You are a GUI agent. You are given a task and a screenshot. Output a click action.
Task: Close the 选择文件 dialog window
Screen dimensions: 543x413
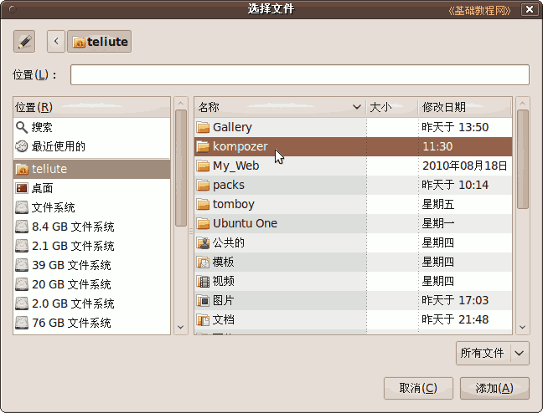pos(530,9)
